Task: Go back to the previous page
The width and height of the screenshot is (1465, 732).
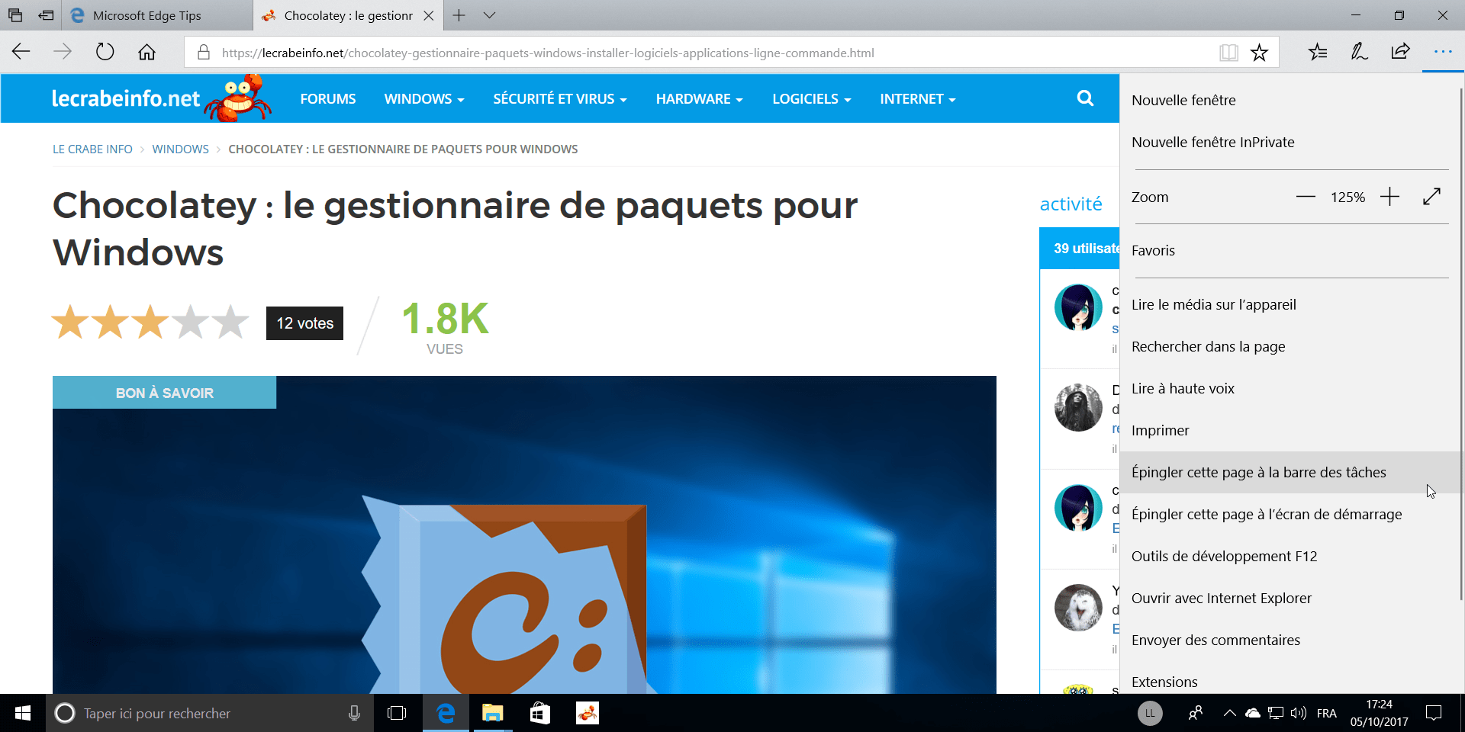Action: (x=21, y=52)
